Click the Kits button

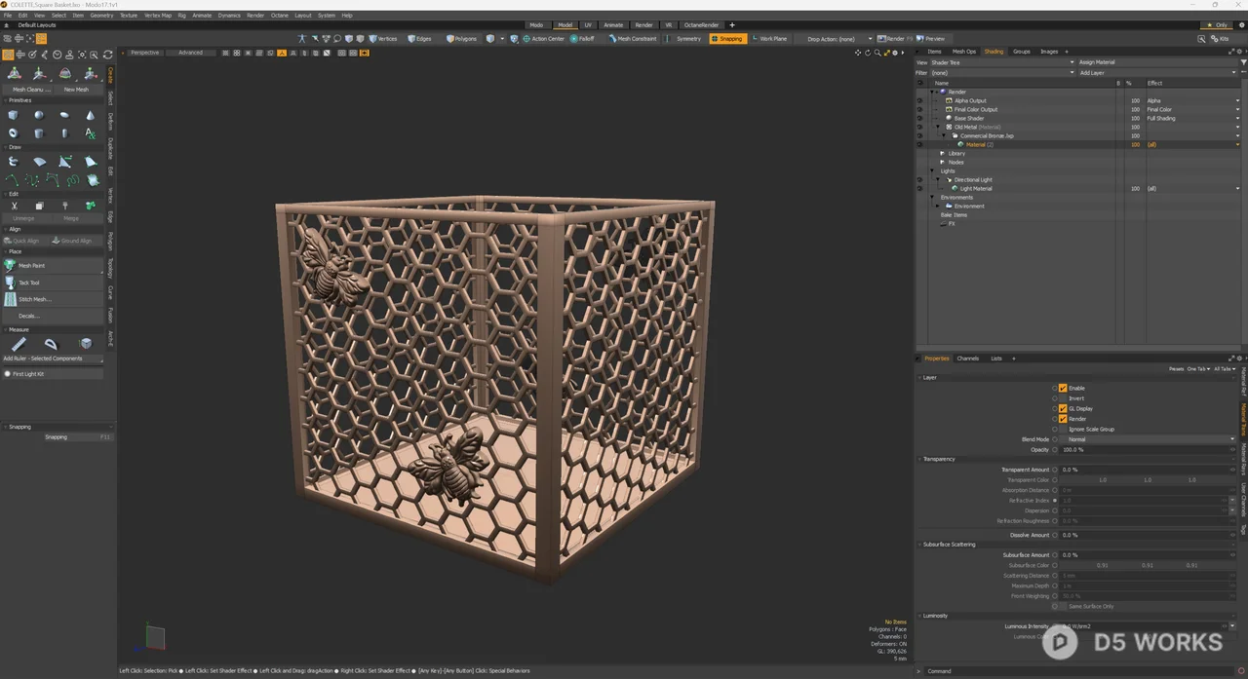(1220, 39)
